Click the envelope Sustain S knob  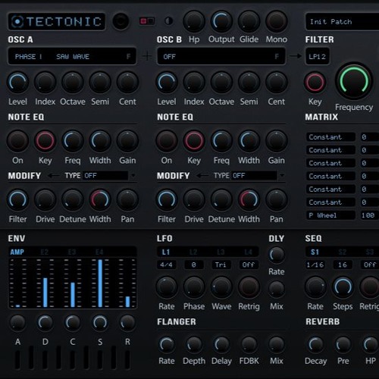click(100, 323)
